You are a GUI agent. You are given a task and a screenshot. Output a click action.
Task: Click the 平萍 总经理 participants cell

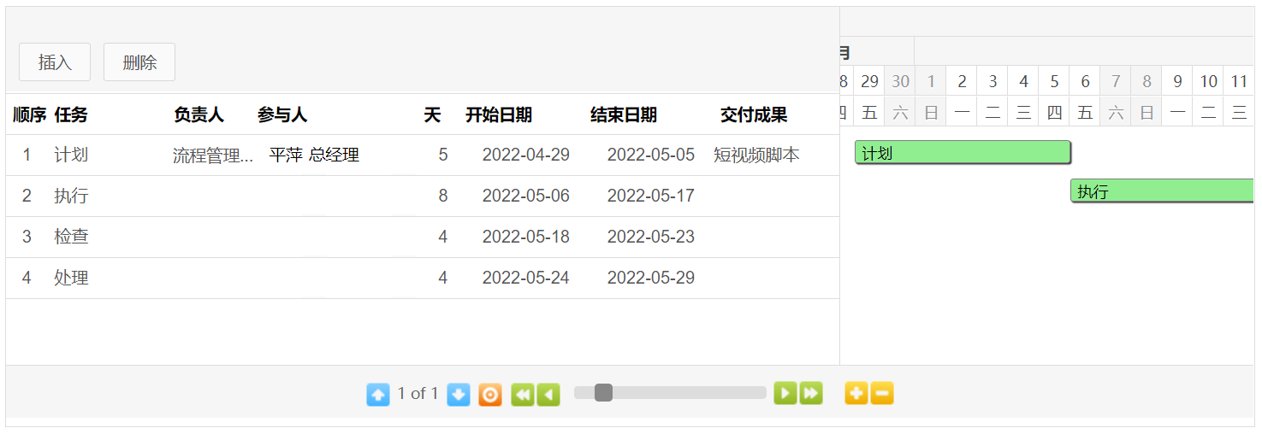click(314, 155)
